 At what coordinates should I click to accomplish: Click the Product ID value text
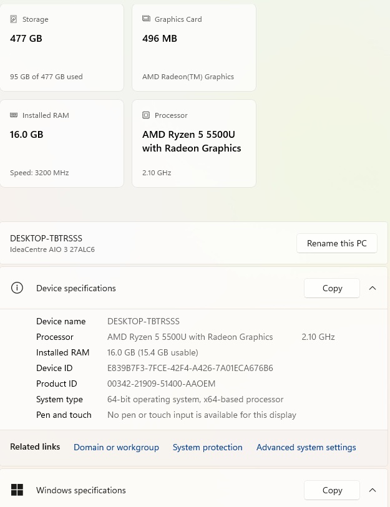161,384
